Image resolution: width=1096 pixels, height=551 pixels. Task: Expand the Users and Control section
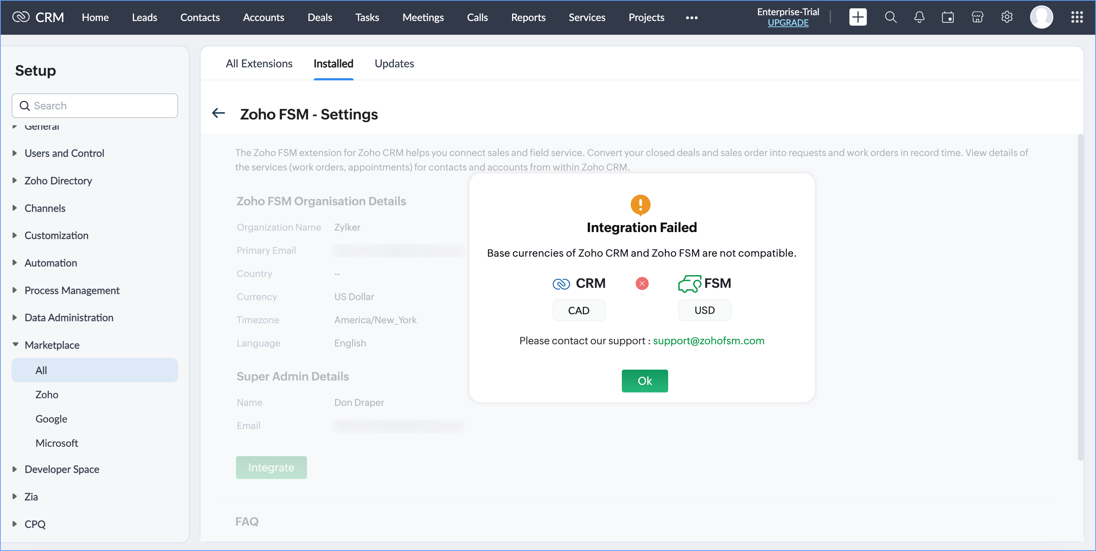(64, 153)
